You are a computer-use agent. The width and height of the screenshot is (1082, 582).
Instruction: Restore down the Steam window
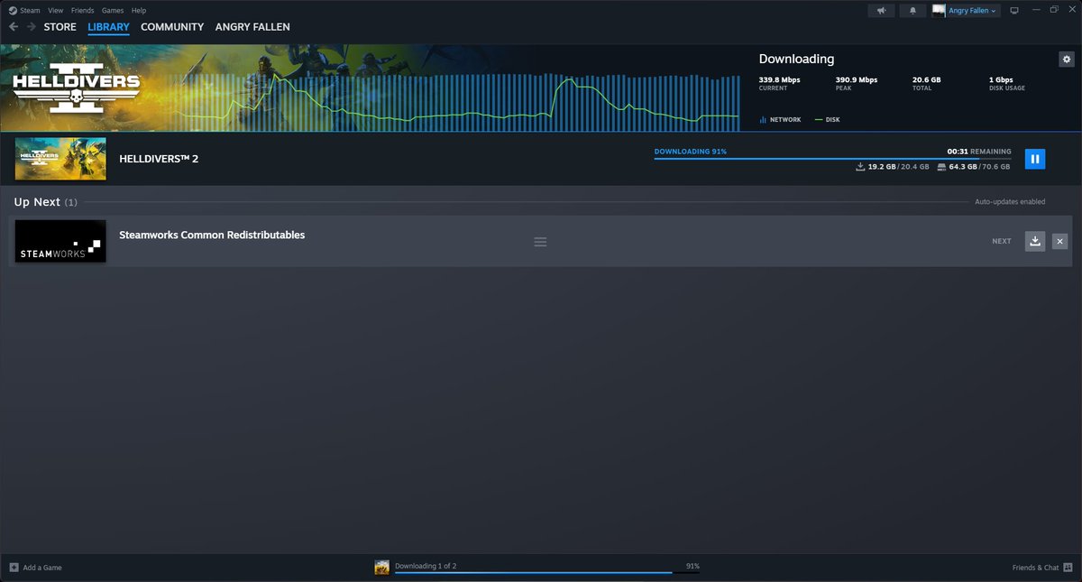tap(1053, 10)
